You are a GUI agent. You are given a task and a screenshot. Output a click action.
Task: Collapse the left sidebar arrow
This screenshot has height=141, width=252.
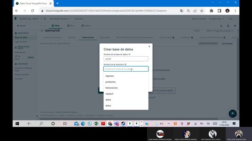click(x=37, y=116)
